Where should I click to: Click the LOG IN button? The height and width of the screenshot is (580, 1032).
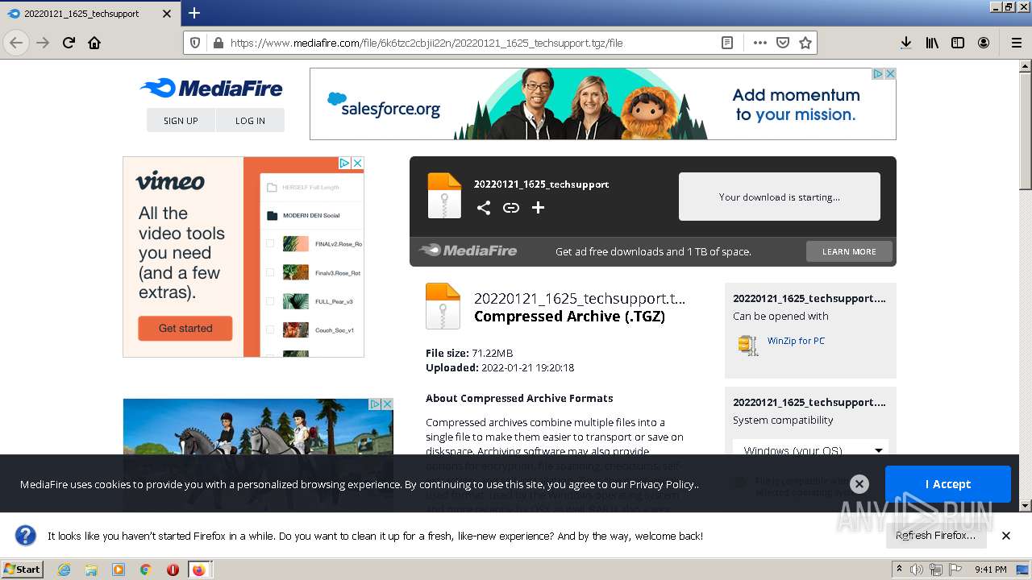coord(250,120)
